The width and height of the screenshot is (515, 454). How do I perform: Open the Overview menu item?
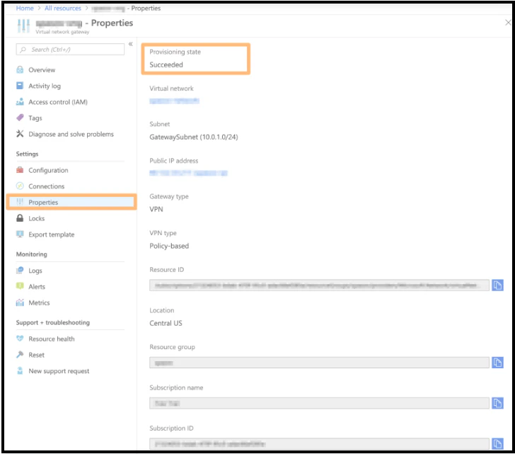[x=42, y=69]
